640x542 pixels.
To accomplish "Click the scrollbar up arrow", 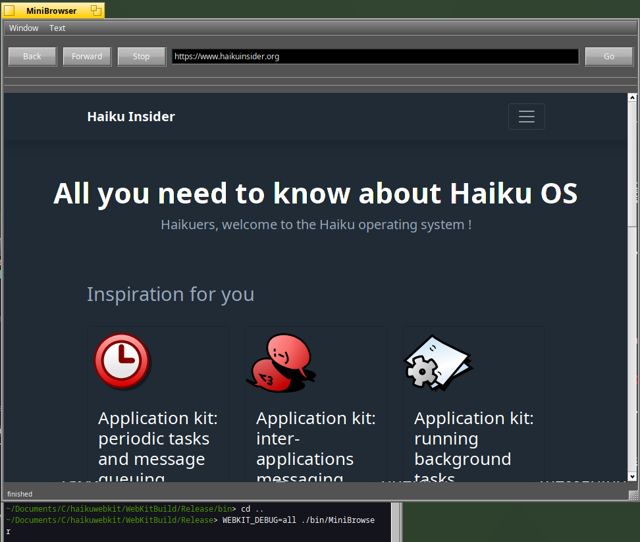I will point(632,98).
